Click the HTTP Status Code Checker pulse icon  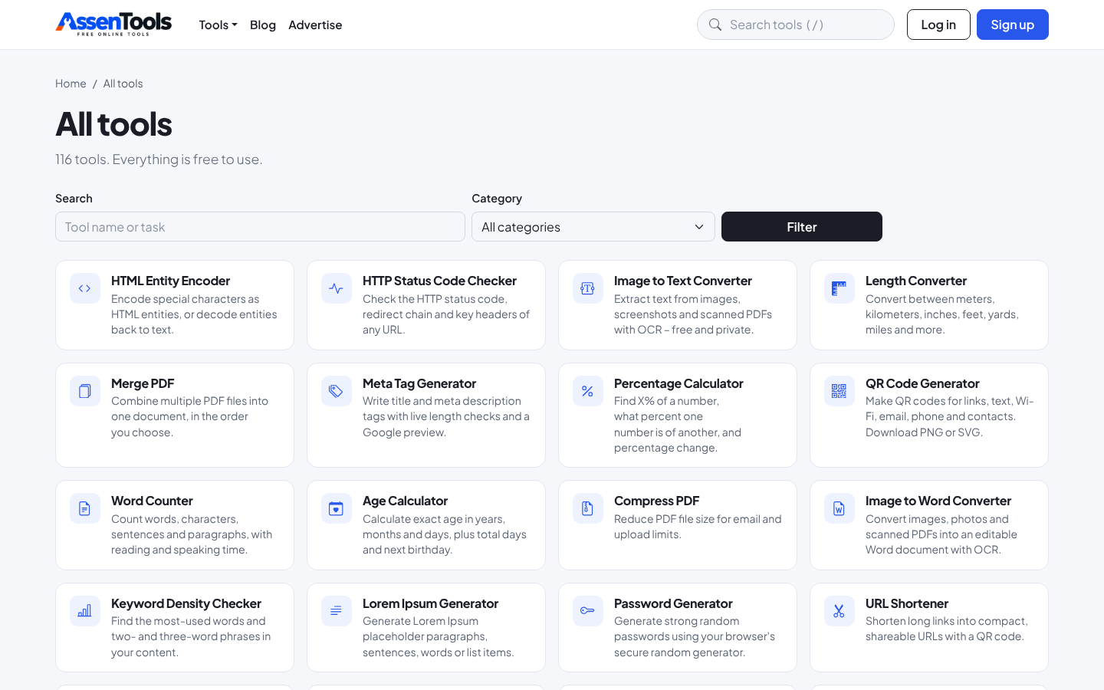337,289
